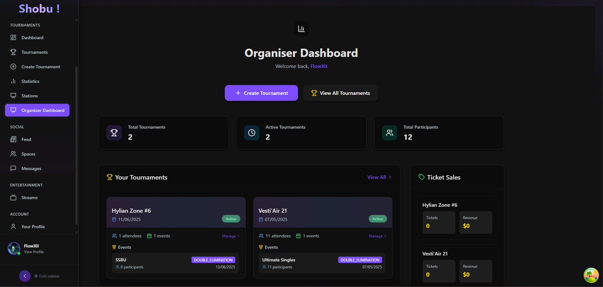Click the View All Tournaments button

340,93
